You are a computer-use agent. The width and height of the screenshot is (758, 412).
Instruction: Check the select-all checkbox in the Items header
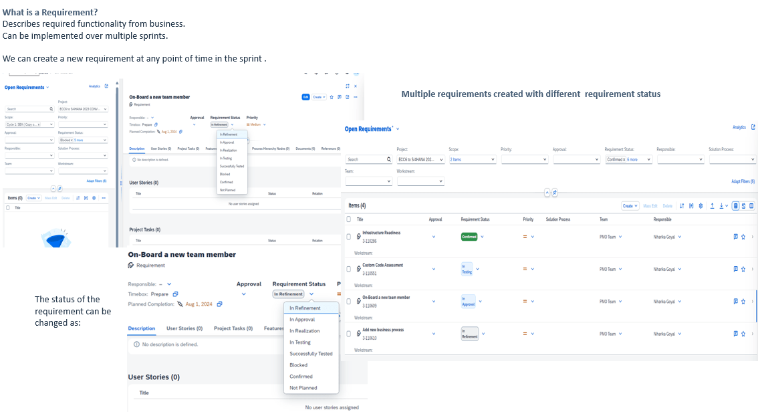(x=348, y=219)
